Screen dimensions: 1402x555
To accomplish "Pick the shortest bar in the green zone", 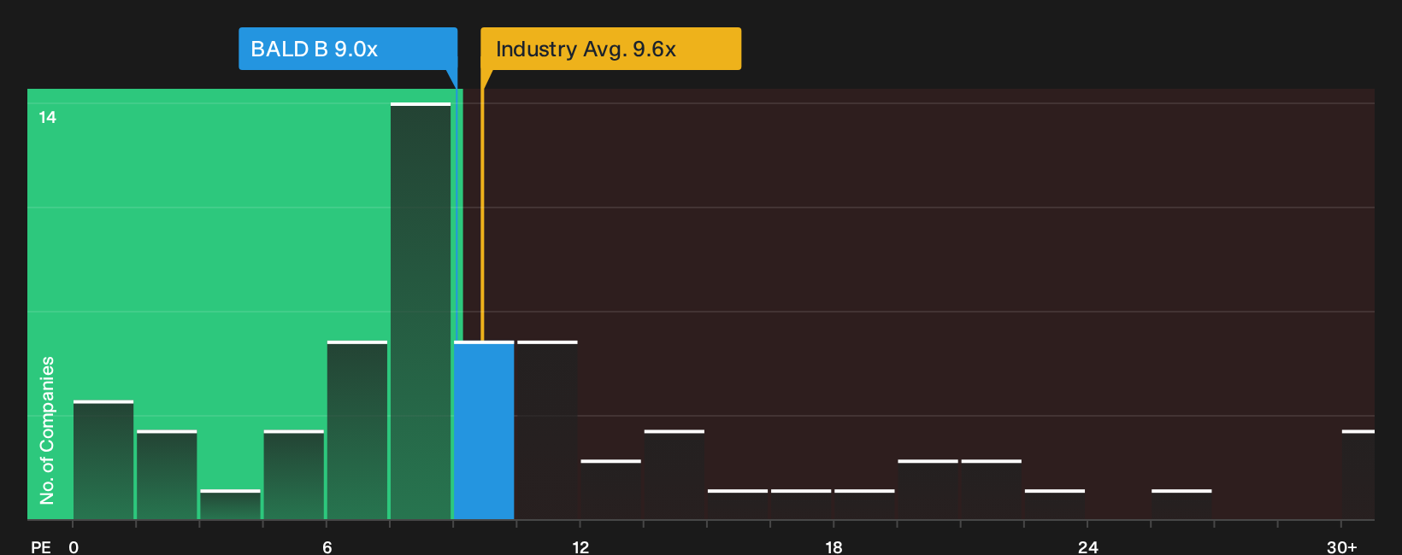I will (230, 505).
